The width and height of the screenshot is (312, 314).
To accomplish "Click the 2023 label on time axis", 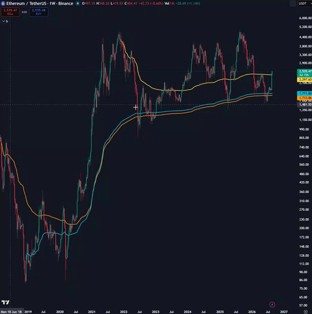I will coord(156,312).
